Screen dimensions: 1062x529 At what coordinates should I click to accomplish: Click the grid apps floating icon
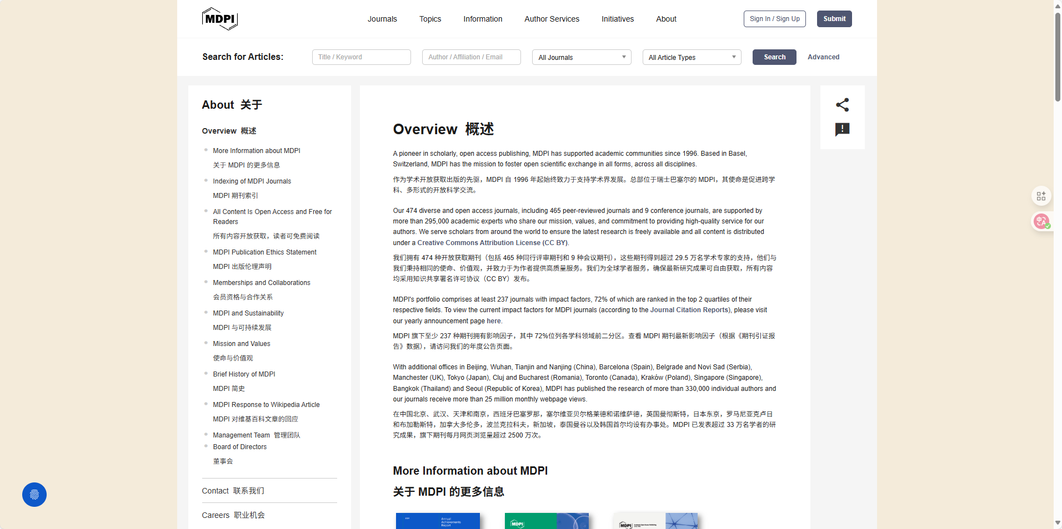[x=1041, y=196]
